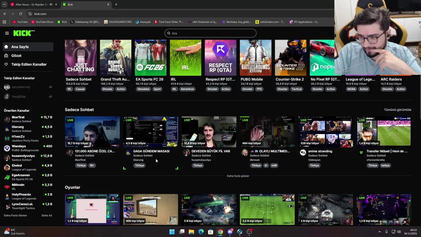Expand the tab search dropdown arrow

click(x=4, y=5)
